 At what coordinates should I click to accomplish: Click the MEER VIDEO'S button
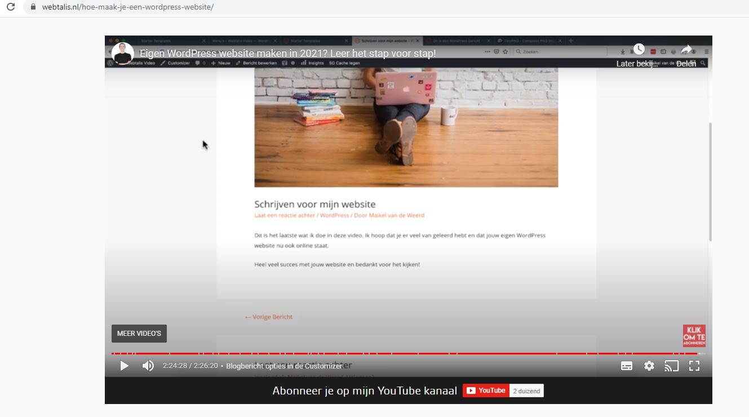pyautogui.click(x=139, y=334)
